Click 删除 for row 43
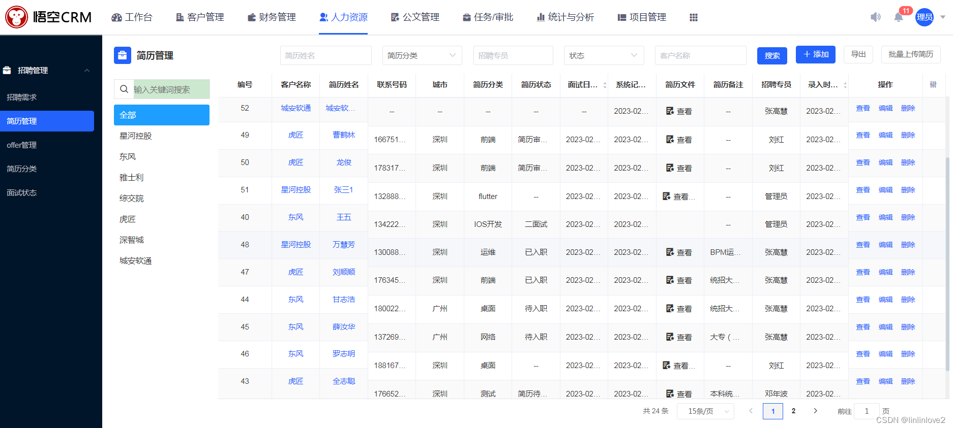 click(908, 381)
